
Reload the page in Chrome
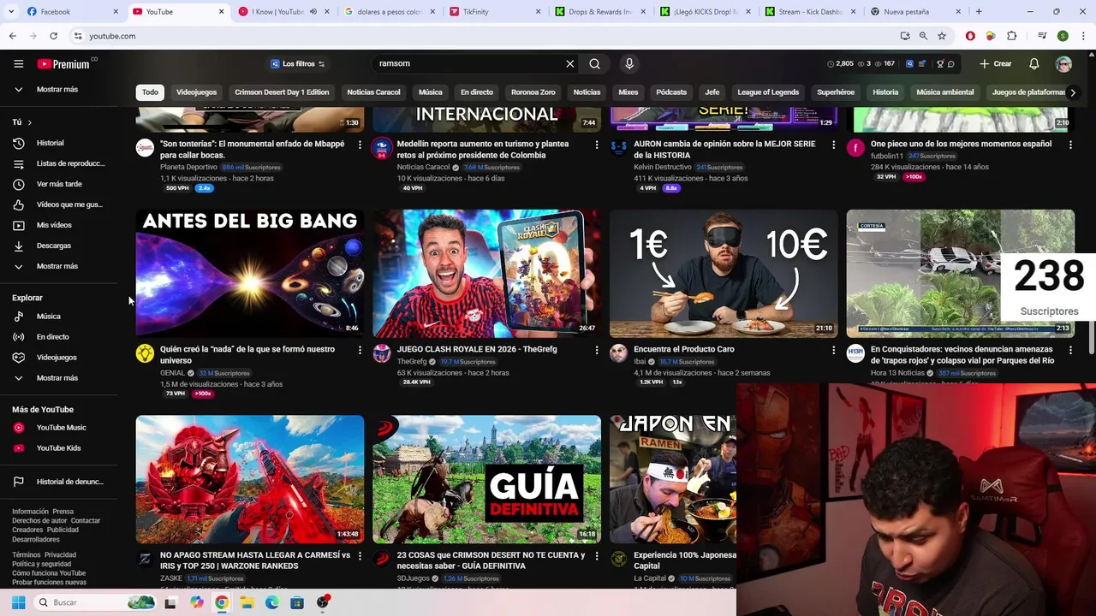click(53, 36)
